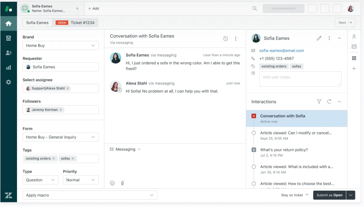Filter the Interactions list
This screenshot has width=364, height=207.
(x=319, y=102)
